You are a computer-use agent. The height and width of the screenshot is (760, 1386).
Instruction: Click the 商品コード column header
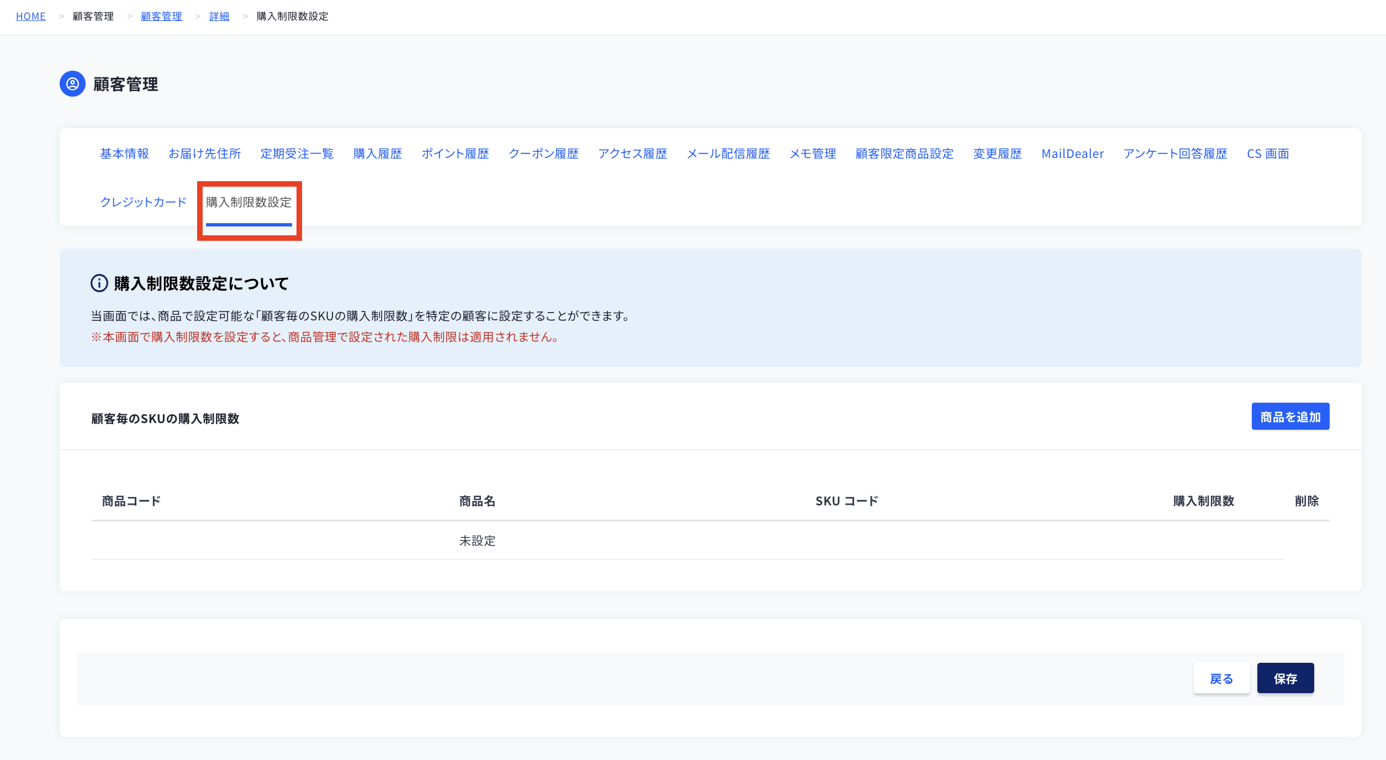[x=131, y=501]
